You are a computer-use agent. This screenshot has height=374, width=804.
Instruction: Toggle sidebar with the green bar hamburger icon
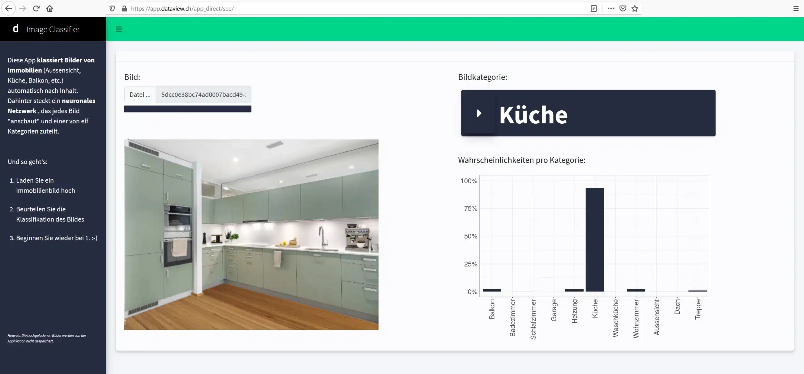point(119,29)
